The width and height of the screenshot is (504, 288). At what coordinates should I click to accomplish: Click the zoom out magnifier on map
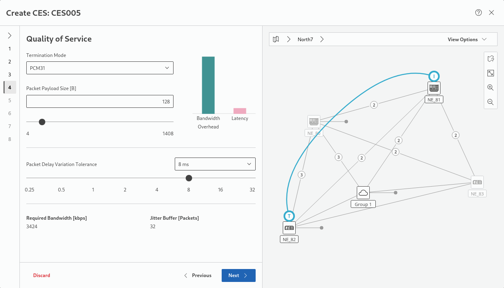(x=490, y=102)
